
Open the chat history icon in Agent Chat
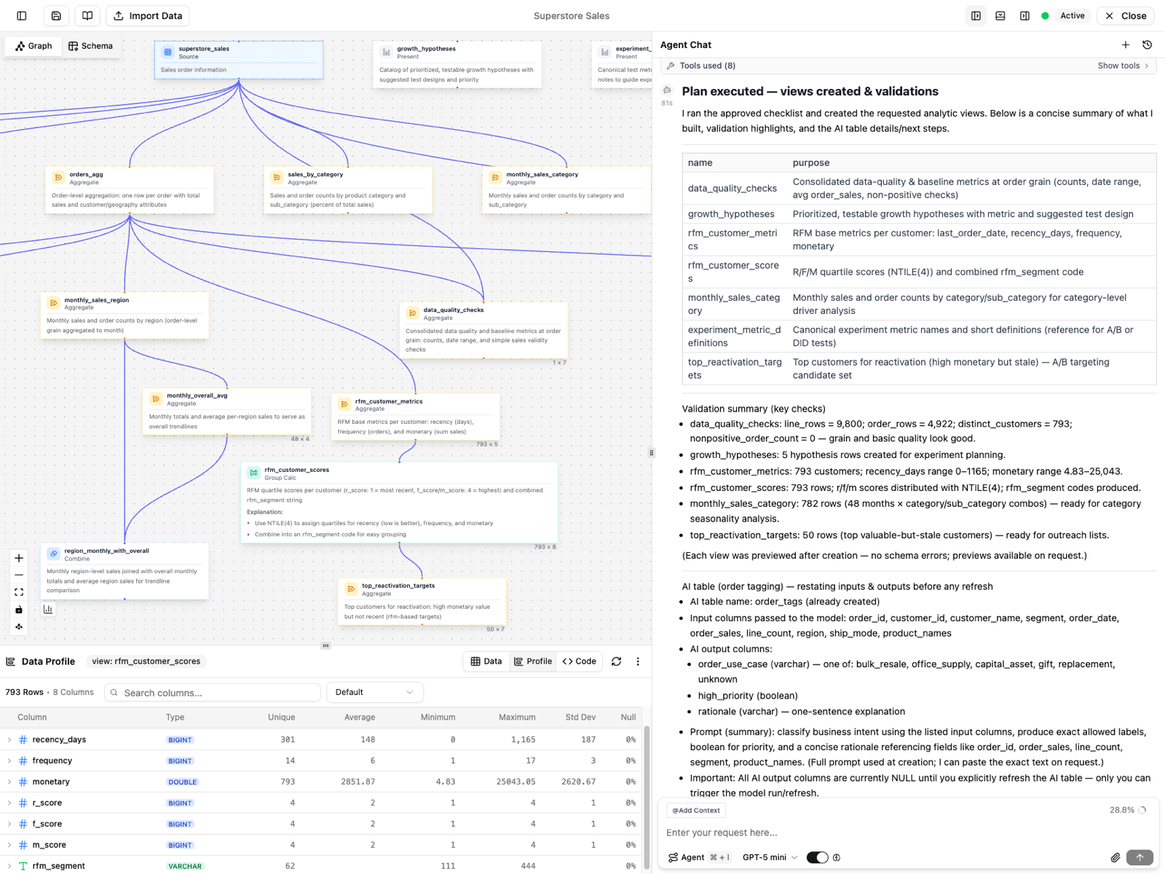click(1148, 44)
